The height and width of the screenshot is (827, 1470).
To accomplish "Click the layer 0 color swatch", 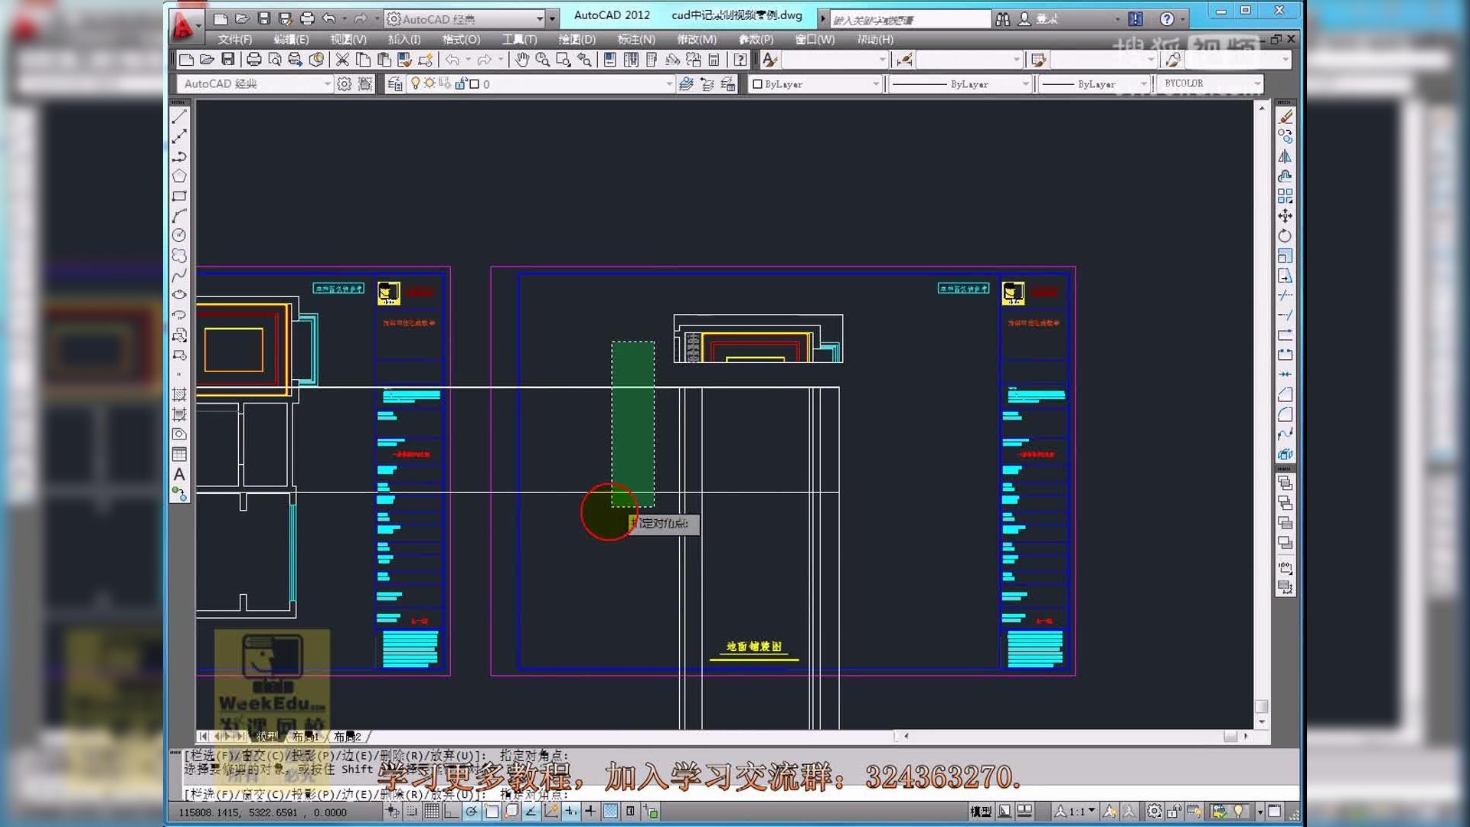I will [475, 84].
